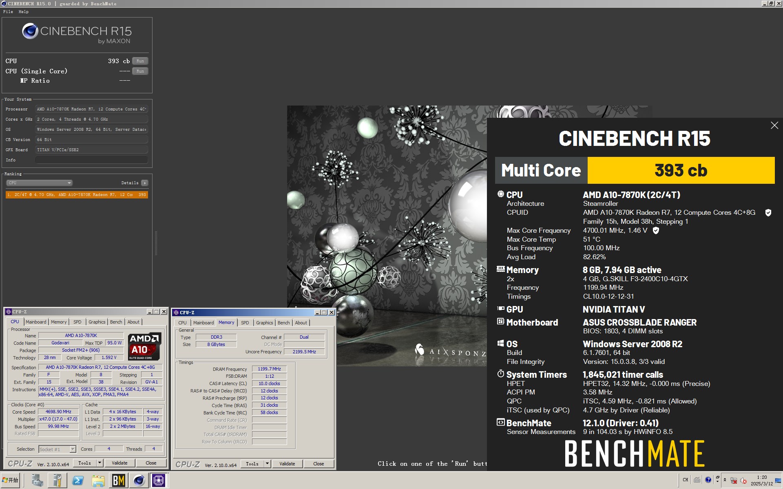Click the Info input field
This screenshot has width=783, height=489.
91,160
